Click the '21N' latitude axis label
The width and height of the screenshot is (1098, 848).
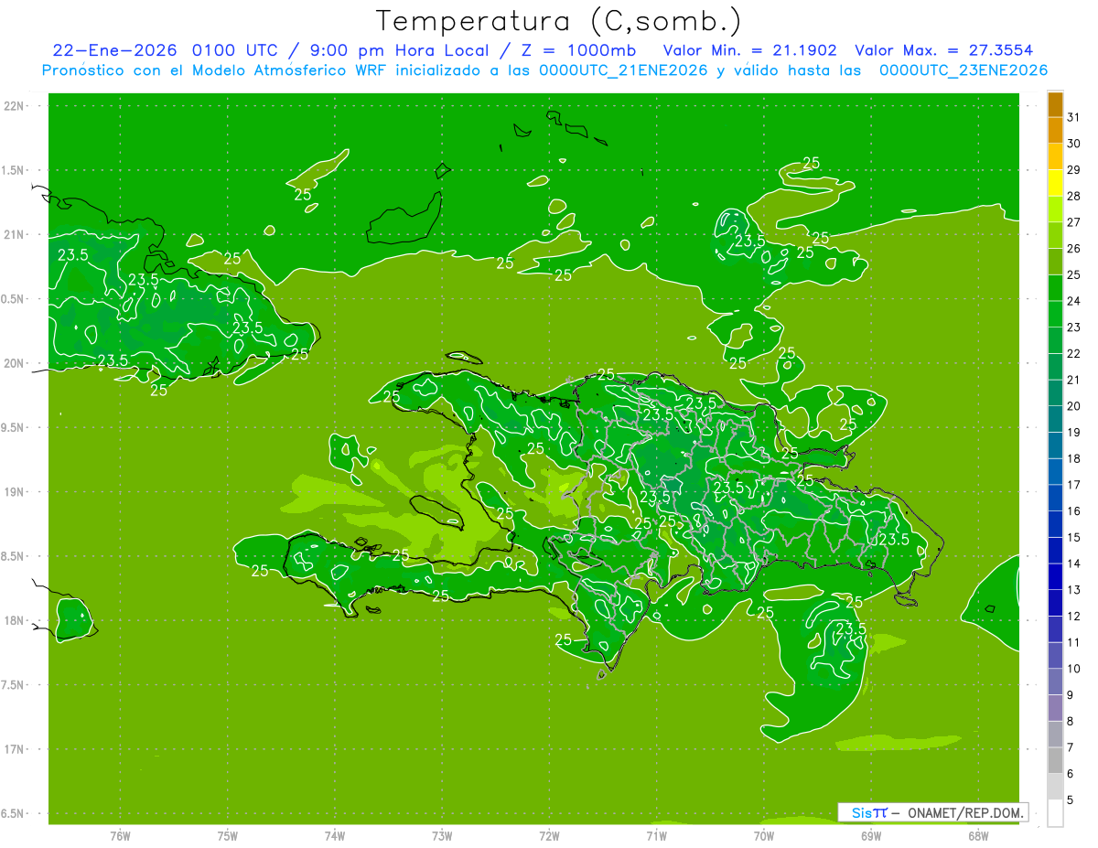point(13,234)
